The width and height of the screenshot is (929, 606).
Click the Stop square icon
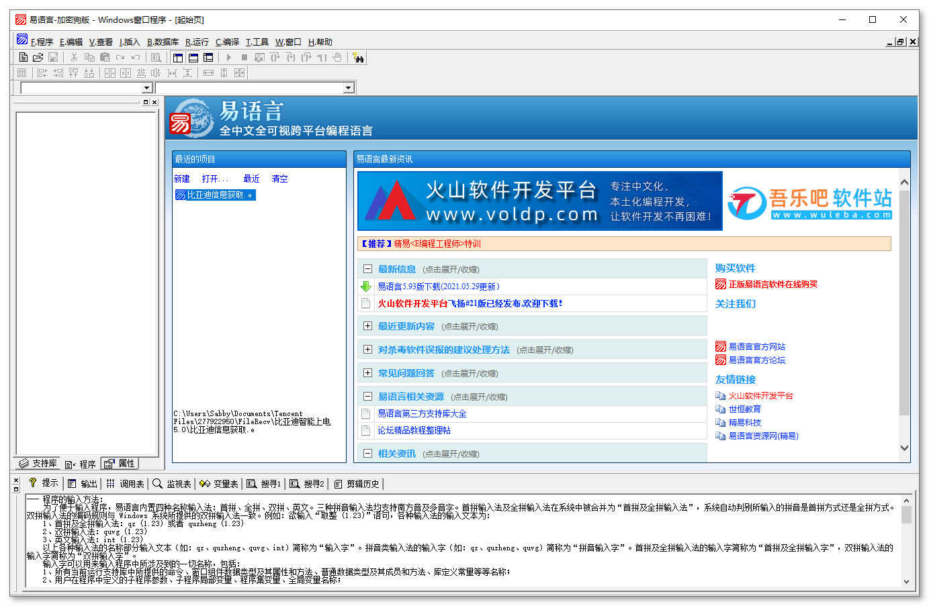coord(245,58)
